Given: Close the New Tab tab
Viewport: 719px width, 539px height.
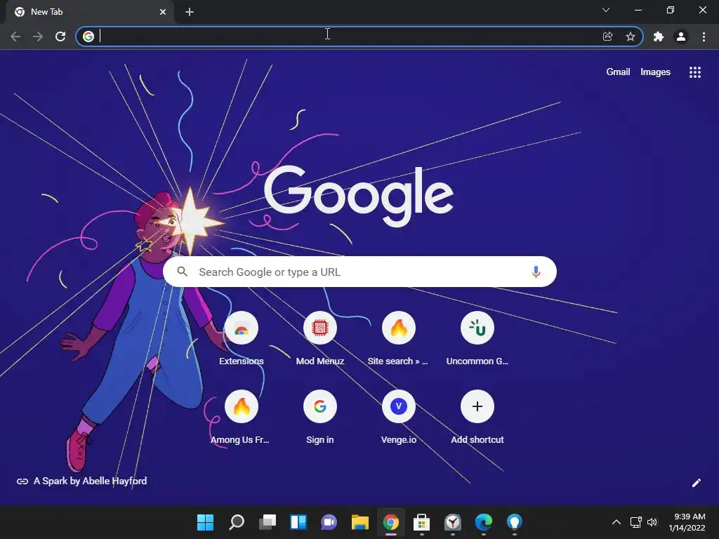Looking at the screenshot, I should tap(163, 12).
